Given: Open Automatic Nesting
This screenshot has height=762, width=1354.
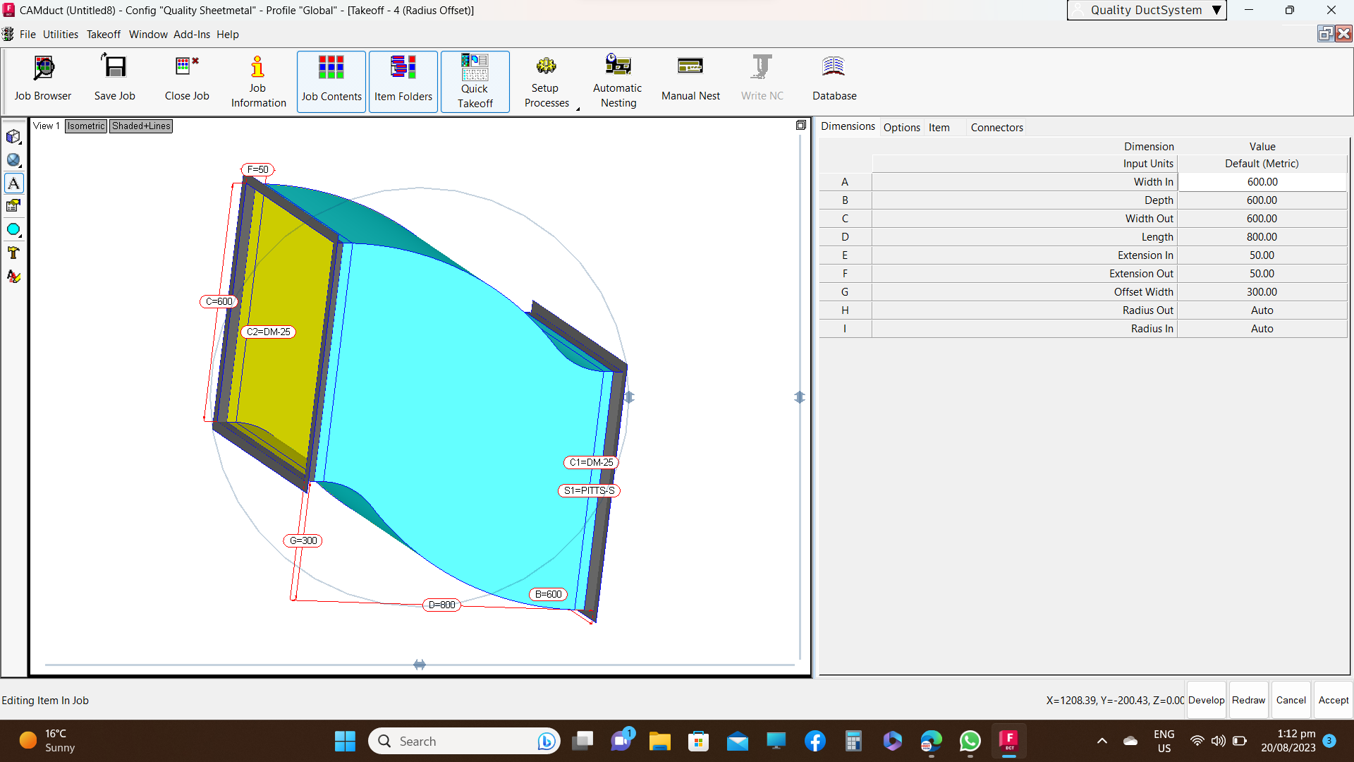Looking at the screenshot, I should point(617,81).
